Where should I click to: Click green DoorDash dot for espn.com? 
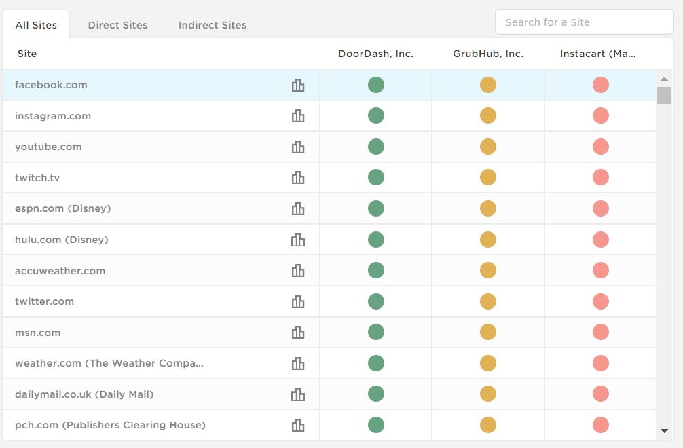click(376, 208)
